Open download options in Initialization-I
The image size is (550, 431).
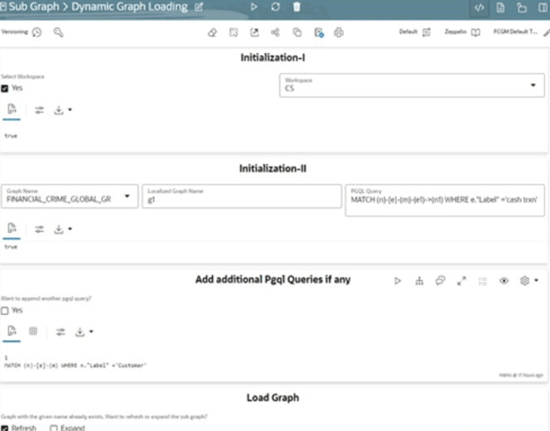[63, 110]
